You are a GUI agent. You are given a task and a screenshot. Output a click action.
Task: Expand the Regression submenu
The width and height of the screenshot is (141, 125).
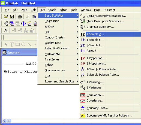[x=58, y=21]
